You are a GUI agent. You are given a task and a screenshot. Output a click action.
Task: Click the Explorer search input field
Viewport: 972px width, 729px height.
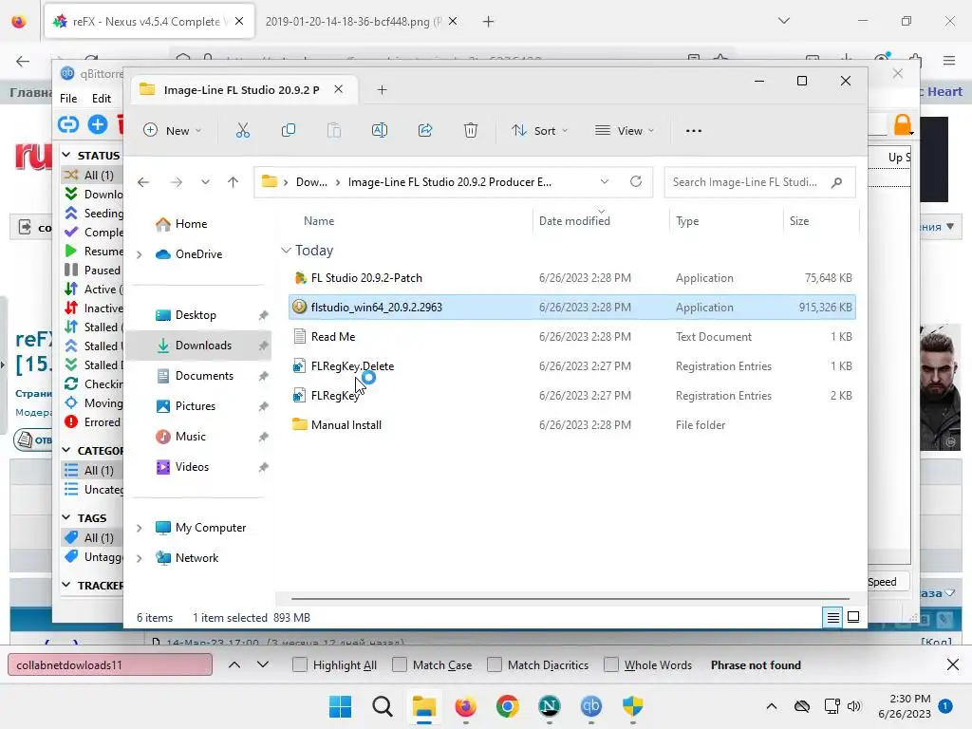[x=747, y=182]
